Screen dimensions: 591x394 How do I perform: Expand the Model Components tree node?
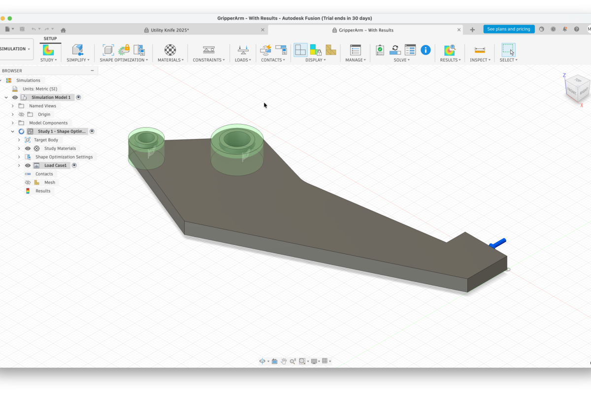coord(13,123)
